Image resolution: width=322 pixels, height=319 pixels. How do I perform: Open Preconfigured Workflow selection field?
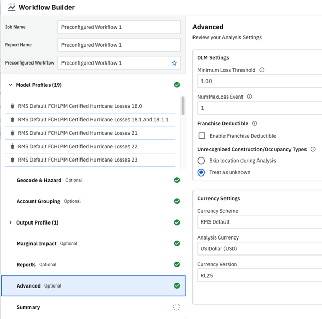[x=119, y=63]
